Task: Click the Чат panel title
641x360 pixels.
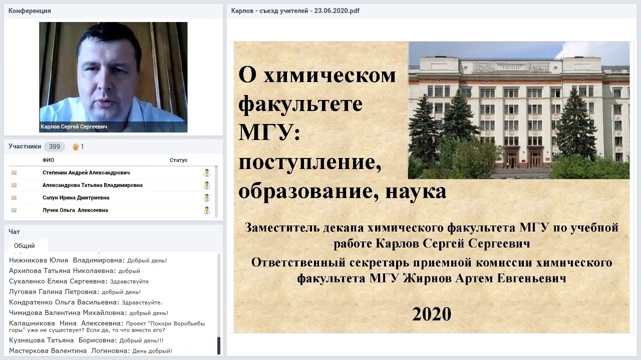Action: [x=14, y=231]
